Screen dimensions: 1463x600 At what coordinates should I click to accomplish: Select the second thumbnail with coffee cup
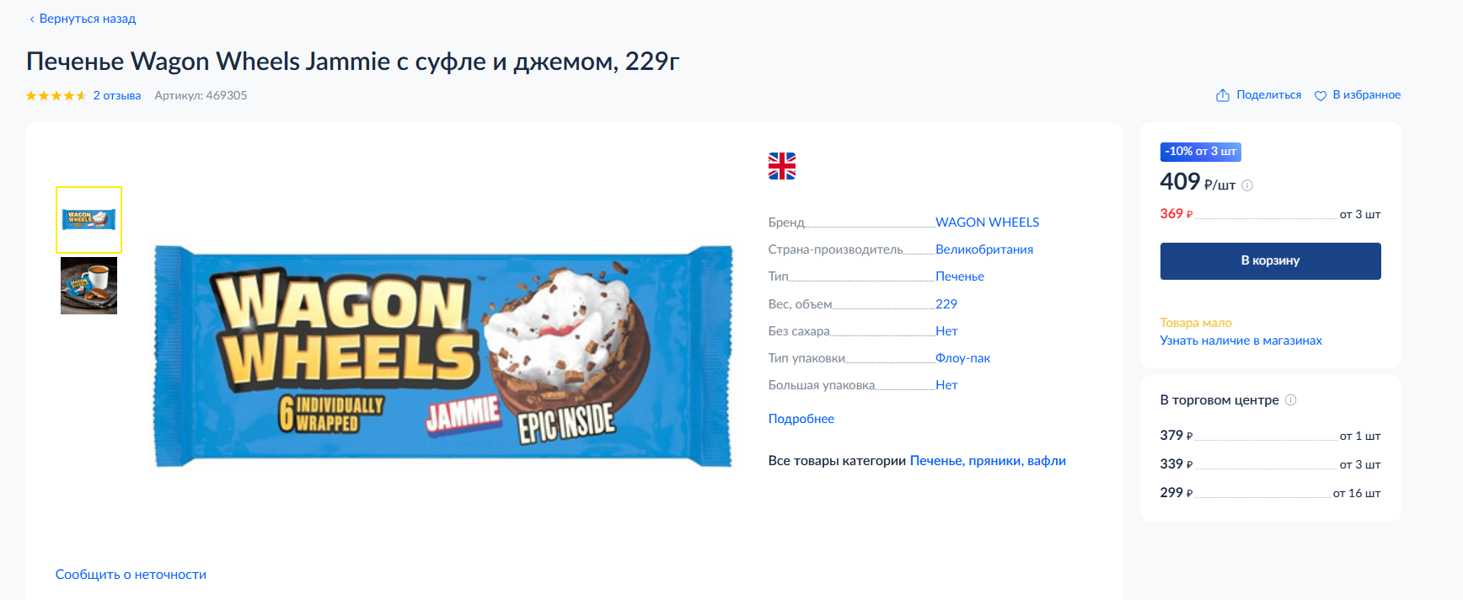coord(88,286)
